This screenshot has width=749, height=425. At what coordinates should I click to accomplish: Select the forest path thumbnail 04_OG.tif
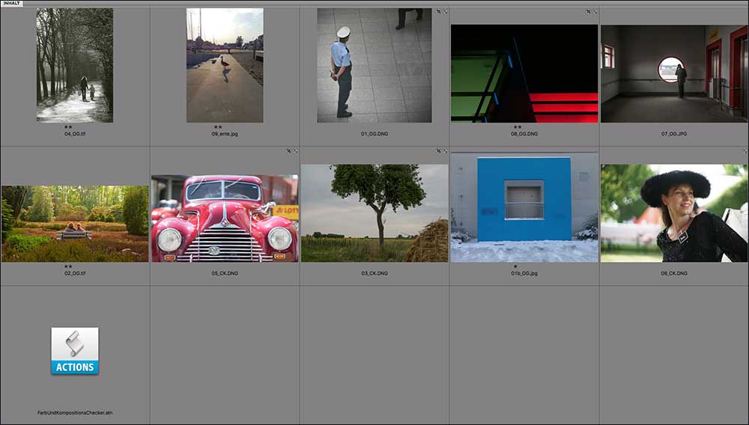(75, 65)
